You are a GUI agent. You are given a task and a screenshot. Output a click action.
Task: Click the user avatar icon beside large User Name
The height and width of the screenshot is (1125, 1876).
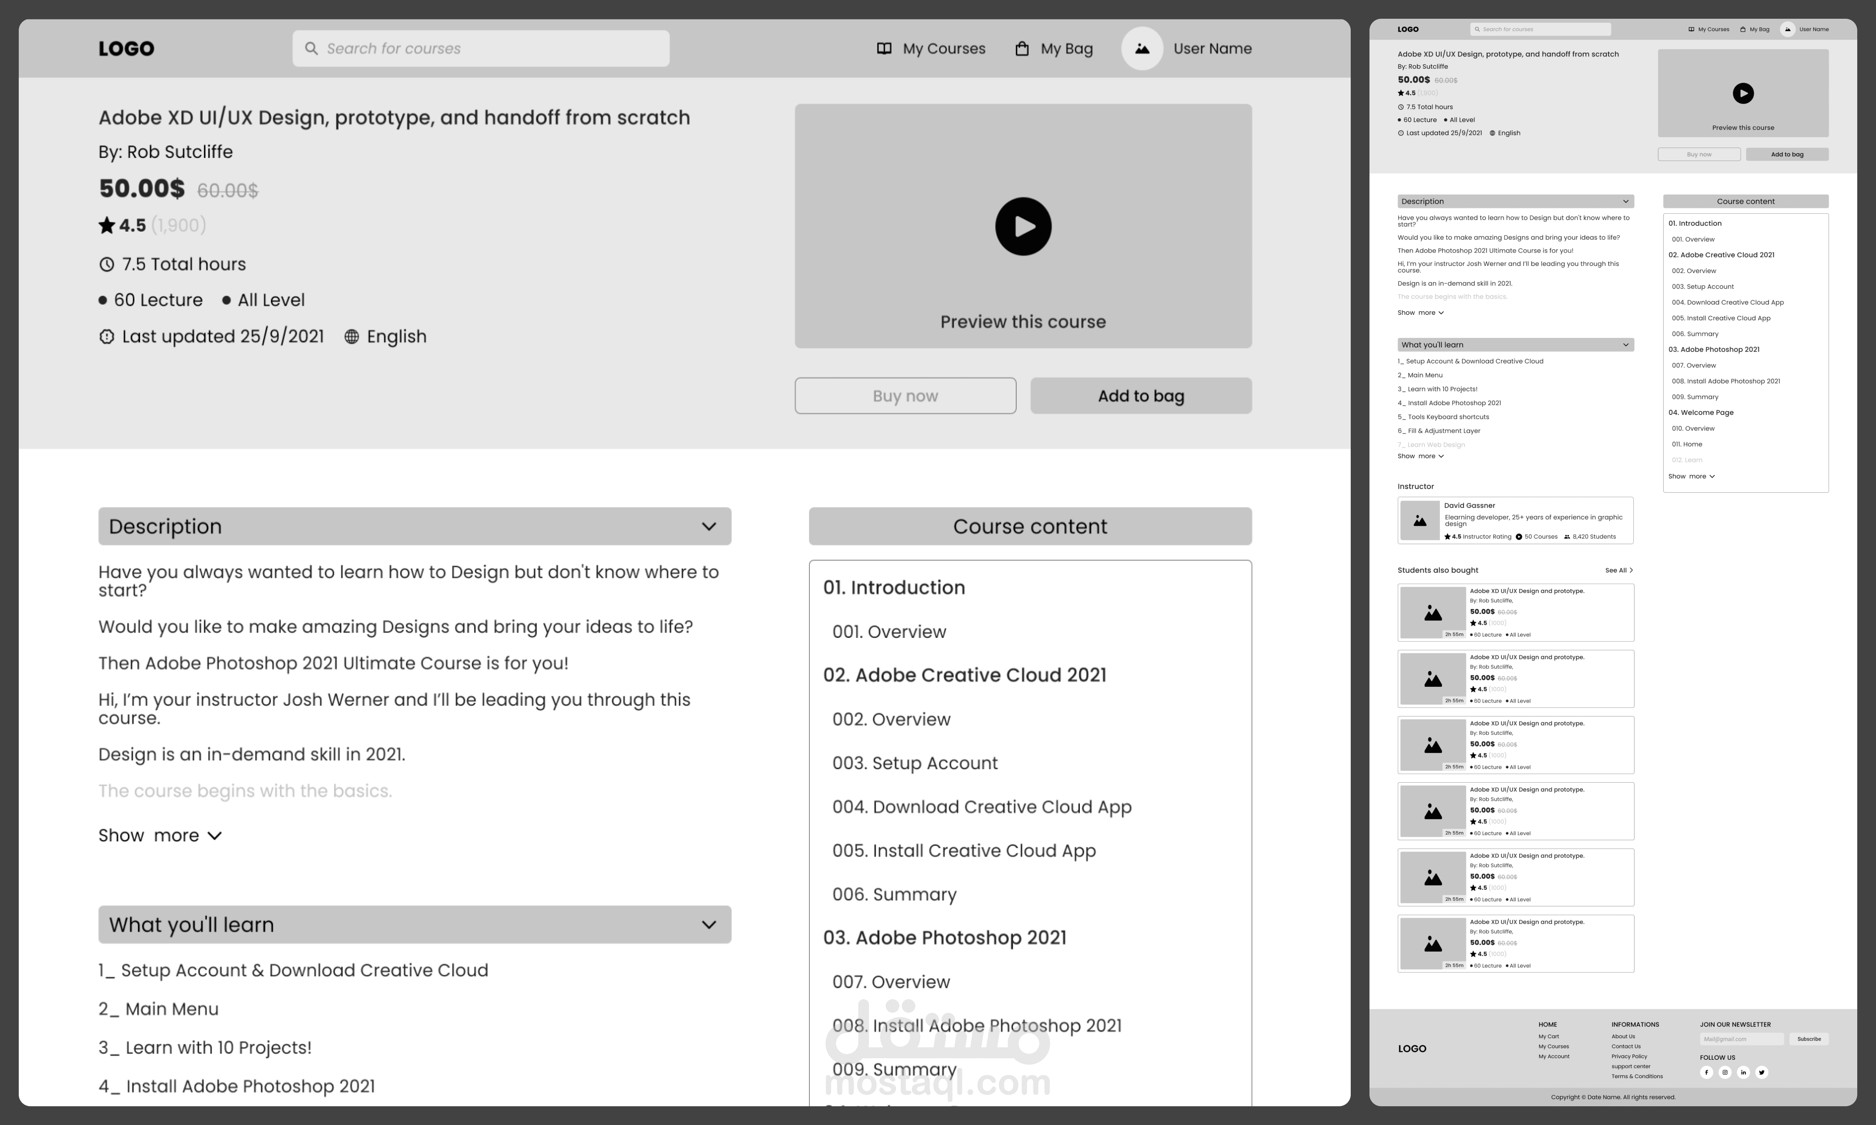[x=1142, y=48]
